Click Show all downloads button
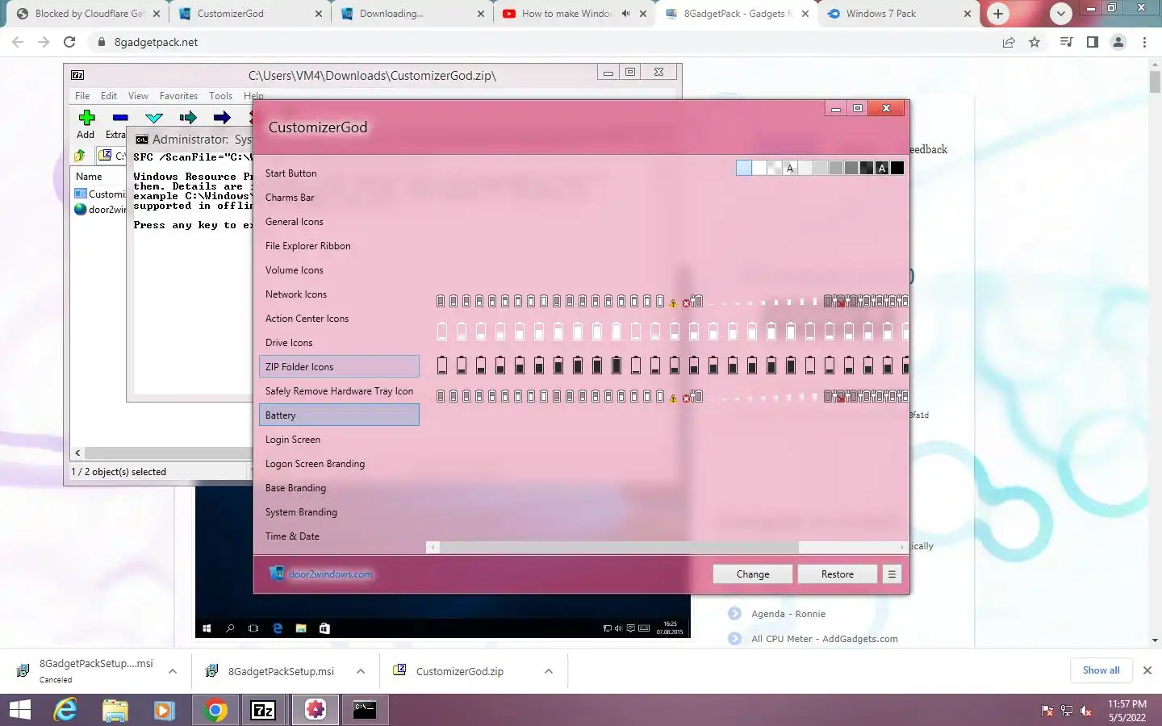The height and width of the screenshot is (726, 1162). point(1101,670)
